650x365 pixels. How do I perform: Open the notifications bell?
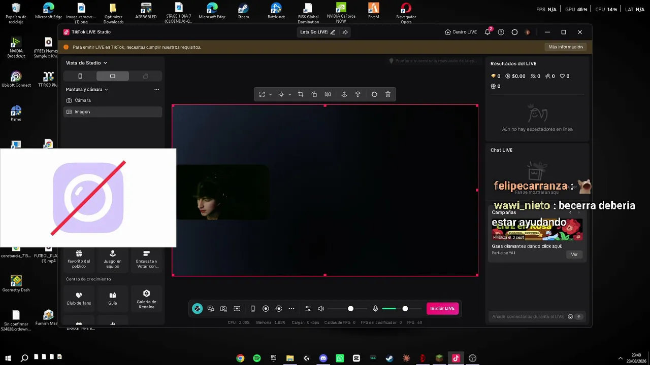coord(487,32)
